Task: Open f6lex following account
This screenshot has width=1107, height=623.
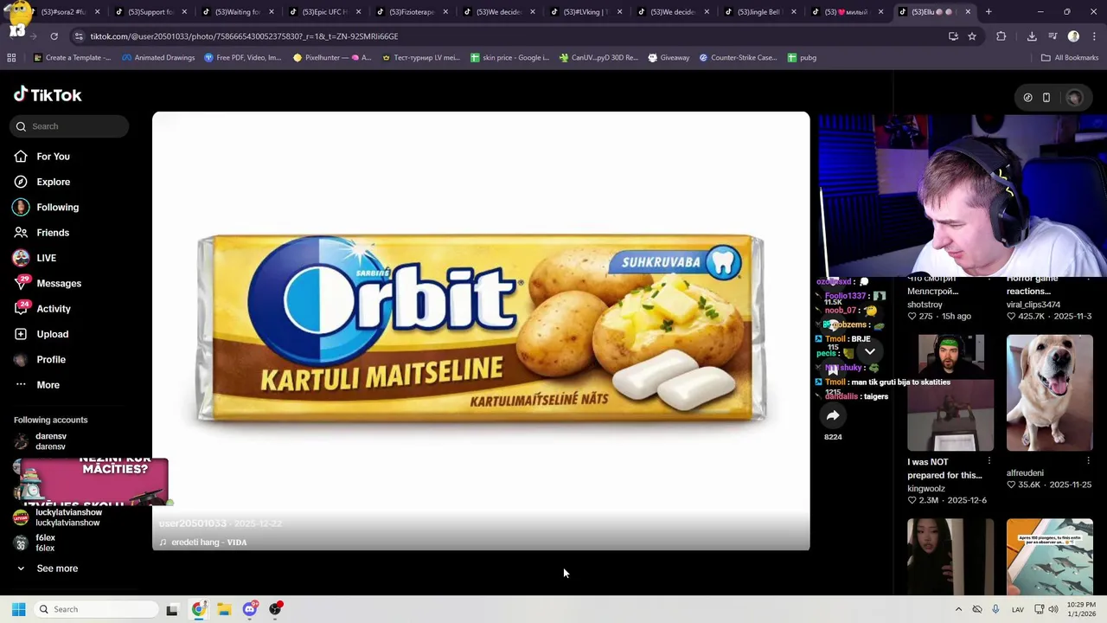Action: [45, 543]
